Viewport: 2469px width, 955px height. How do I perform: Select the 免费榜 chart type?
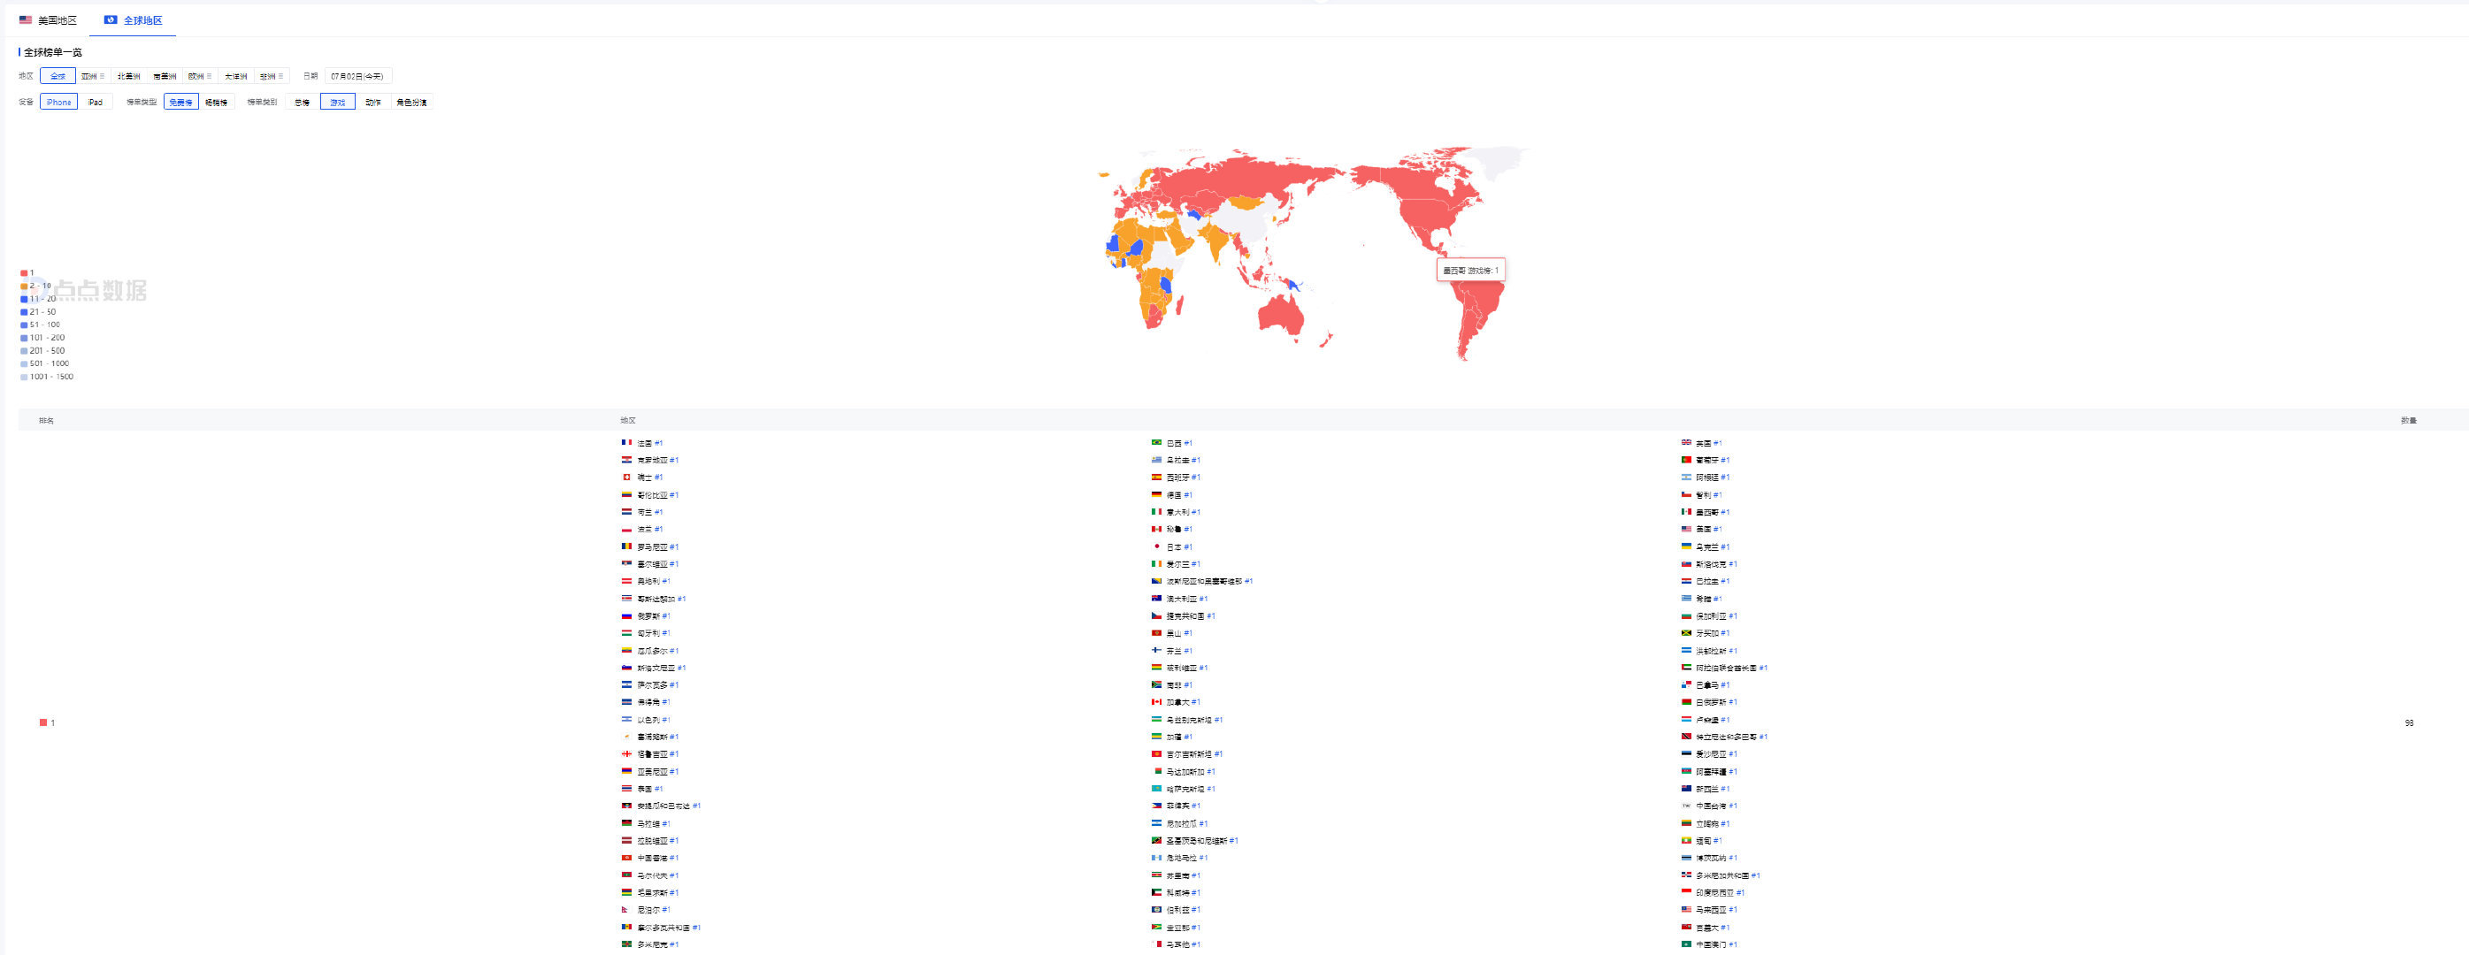[181, 103]
